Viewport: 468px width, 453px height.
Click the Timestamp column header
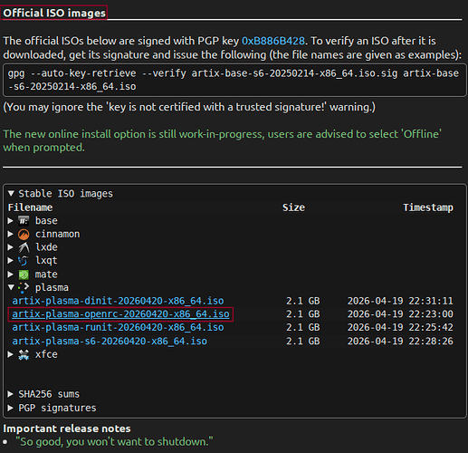428,207
